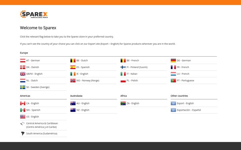Screen dimensions: 241x150
Task: Click the United States flag icon
Action: (23, 117)
